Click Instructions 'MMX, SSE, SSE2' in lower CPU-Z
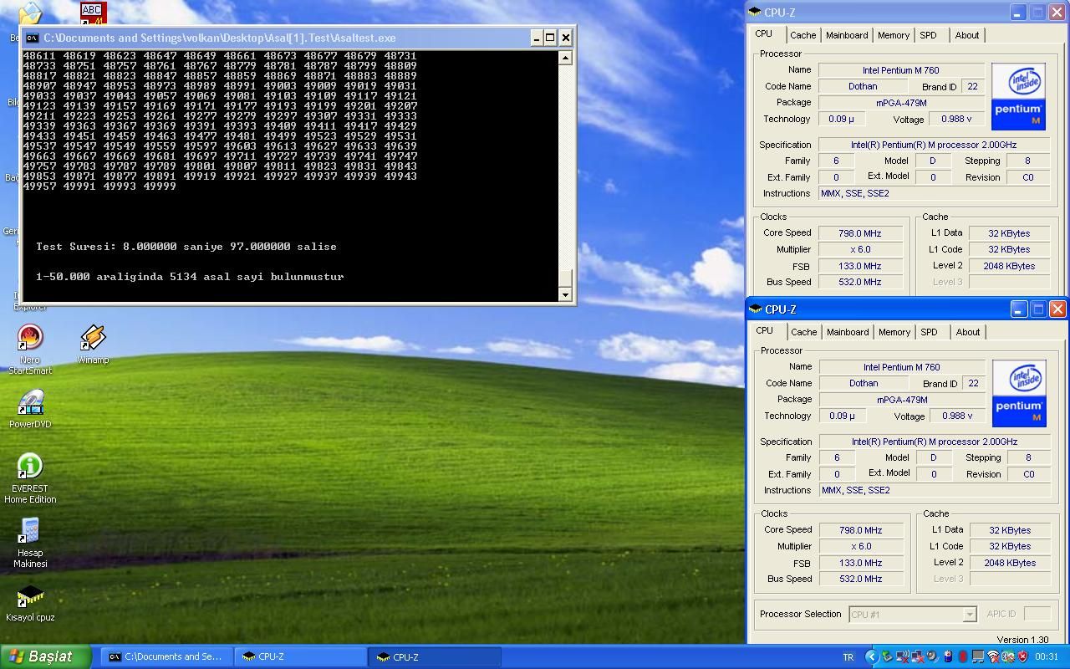Image resolution: width=1070 pixels, height=669 pixels. (935, 490)
